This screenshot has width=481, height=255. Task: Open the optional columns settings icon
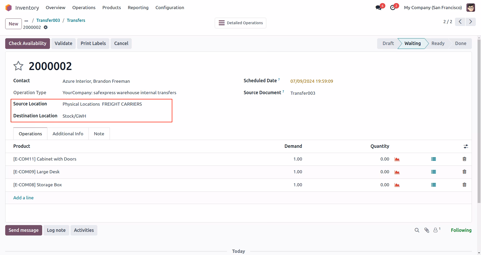point(466,146)
